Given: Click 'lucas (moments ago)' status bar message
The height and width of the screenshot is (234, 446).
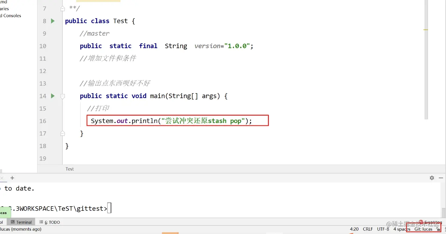Looking at the screenshot, I should pos(20,229).
